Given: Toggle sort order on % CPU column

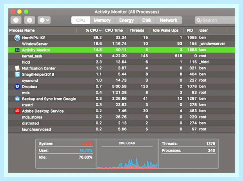Looking at the screenshot, I should [90, 30].
